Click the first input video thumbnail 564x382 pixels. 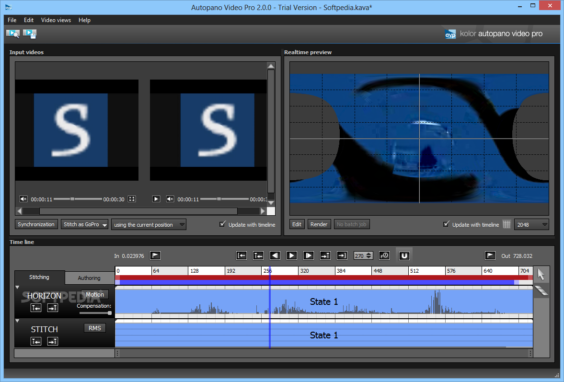pyautogui.click(x=77, y=130)
